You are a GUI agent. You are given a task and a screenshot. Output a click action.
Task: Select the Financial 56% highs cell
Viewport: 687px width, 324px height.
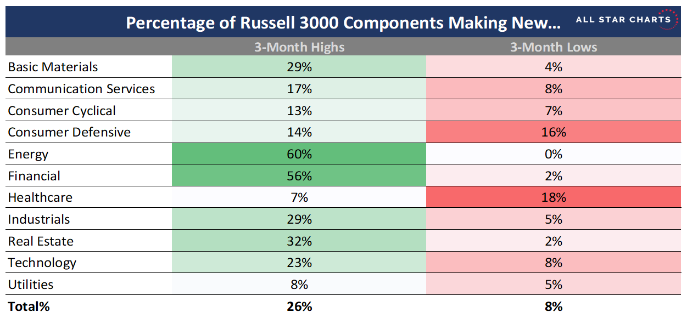pos(299,176)
